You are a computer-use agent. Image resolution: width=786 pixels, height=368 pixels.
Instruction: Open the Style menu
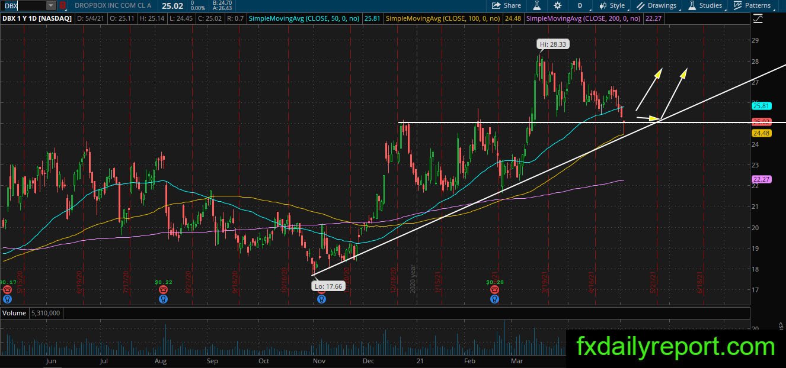coord(612,5)
